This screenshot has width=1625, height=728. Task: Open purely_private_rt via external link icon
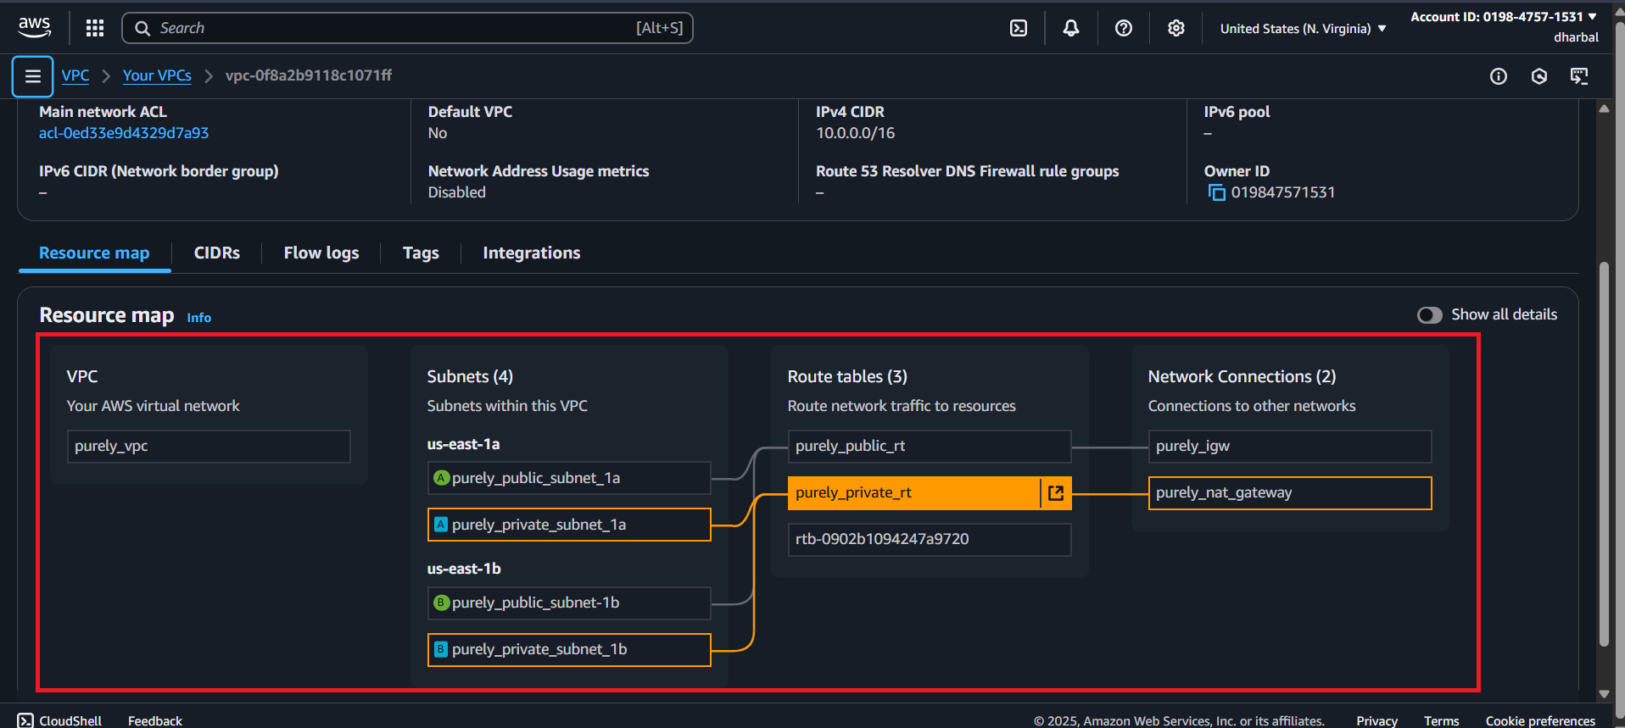(x=1056, y=493)
